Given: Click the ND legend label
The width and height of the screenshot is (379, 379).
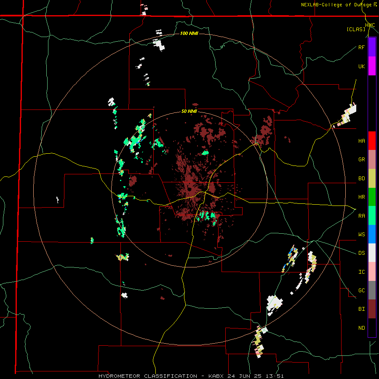Looking at the screenshot, I should pos(362,328).
